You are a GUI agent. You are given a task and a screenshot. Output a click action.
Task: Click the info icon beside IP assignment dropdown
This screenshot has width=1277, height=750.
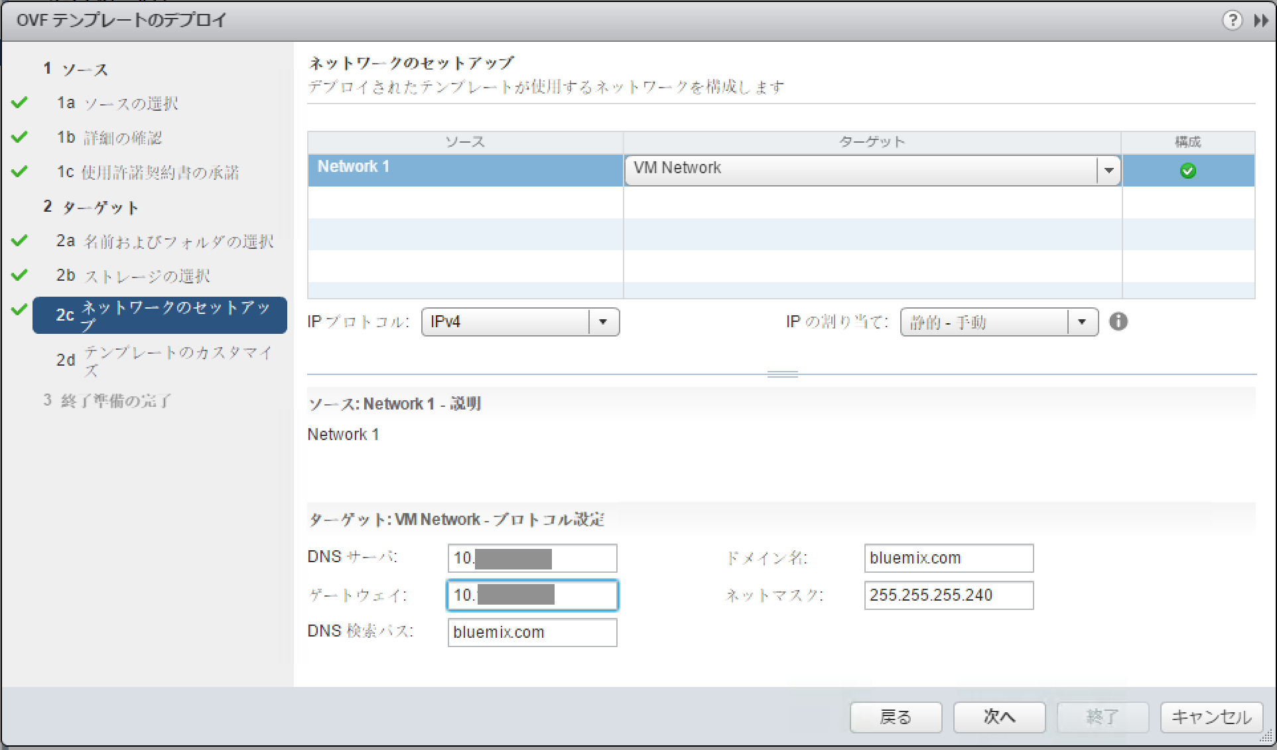[1118, 322]
